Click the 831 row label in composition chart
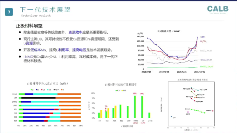 click(15, 110)
